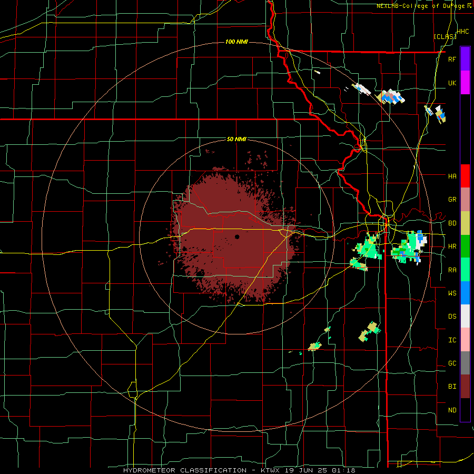474x474 pixels.
Task: Select the blue WS legend swatch
Action: pyautogui.click(x=465, y=293)
